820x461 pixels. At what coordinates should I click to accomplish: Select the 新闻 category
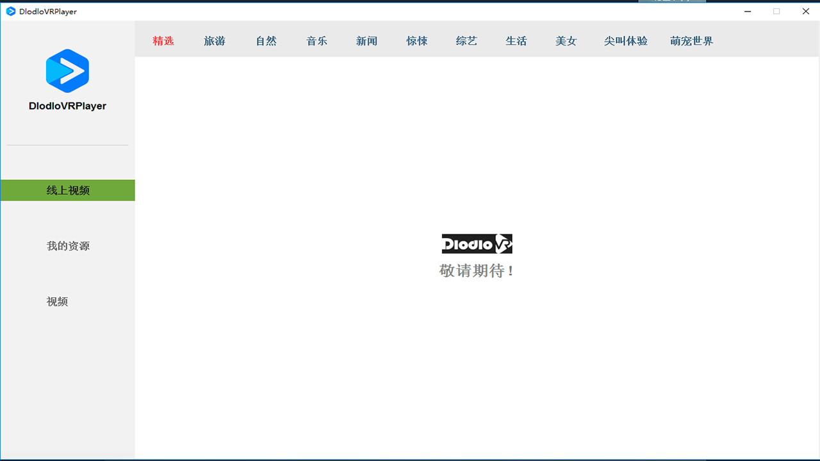366,40
